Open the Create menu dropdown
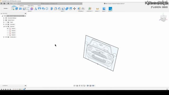 coord(30,11)
